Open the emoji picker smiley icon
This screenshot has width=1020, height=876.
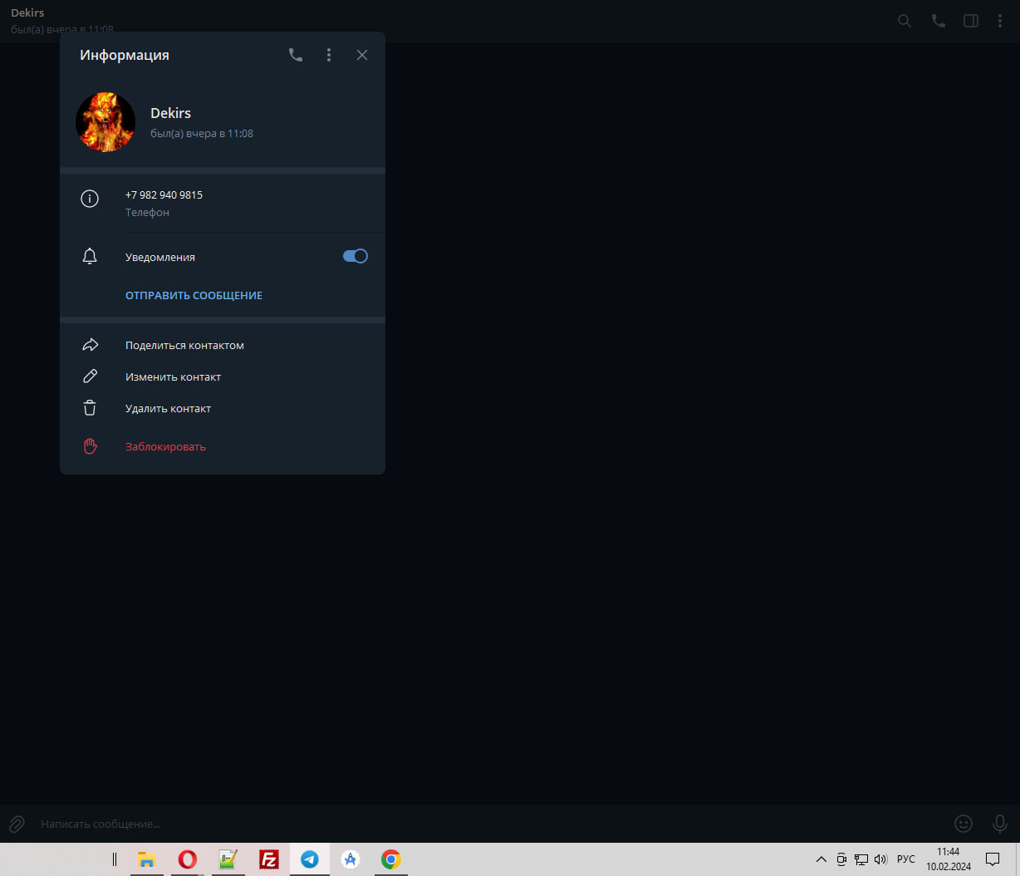click(963, 823)
